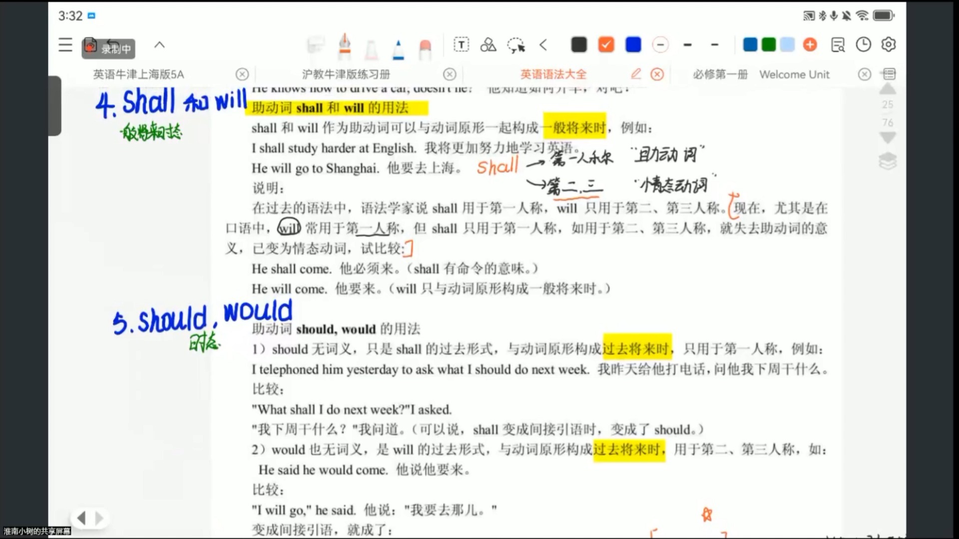Pull out the dark left sidebar handle

55,106
